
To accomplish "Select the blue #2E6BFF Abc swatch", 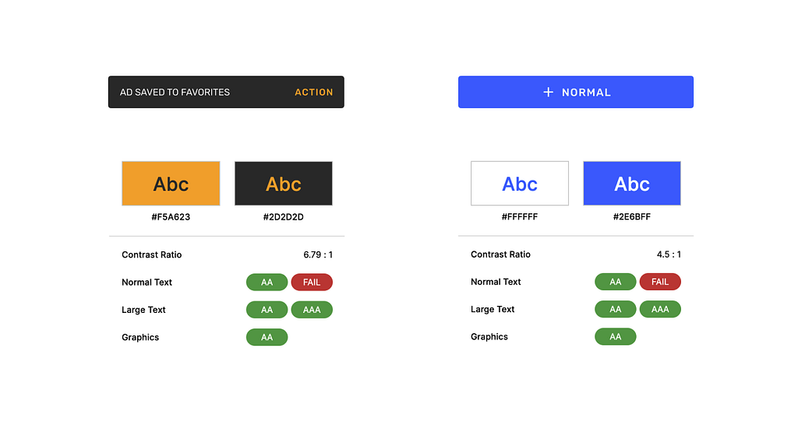I will 632,184.
